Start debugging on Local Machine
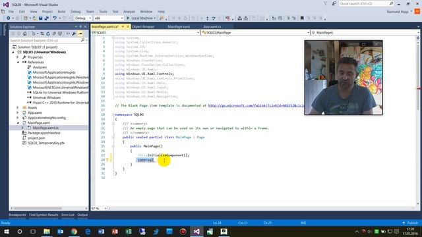This screenshot has width=422, height=237. (139, 18)
